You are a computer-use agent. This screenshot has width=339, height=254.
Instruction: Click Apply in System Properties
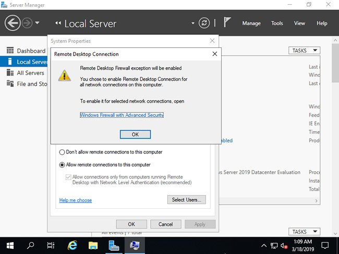(200, 224)
